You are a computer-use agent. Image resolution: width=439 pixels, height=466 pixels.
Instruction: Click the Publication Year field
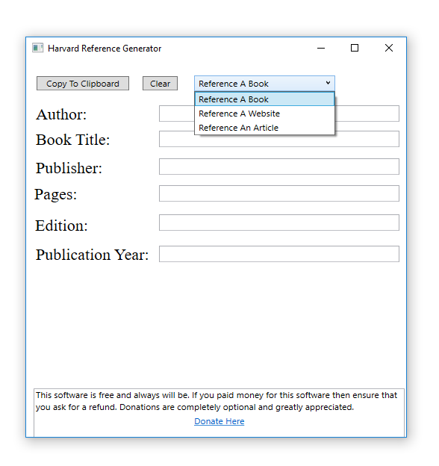279,254
